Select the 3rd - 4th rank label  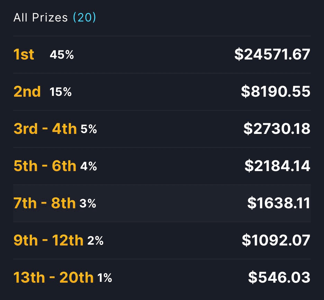(45, 129)
